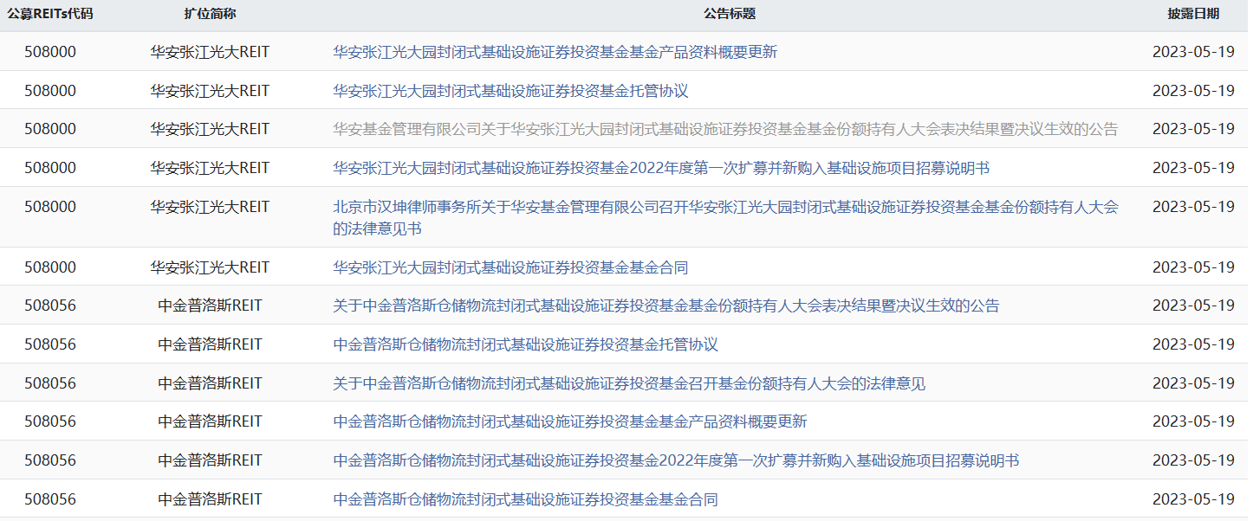Image resolution: width=1253 pixels, height=521 pixels.
Task: Click the 披露日期 column header
Action: 1192,14
